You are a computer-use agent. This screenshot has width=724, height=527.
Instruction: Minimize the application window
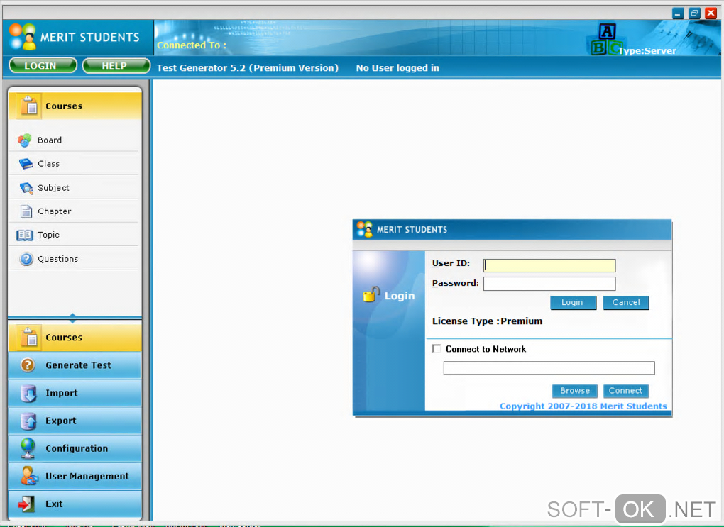(677, 13)
